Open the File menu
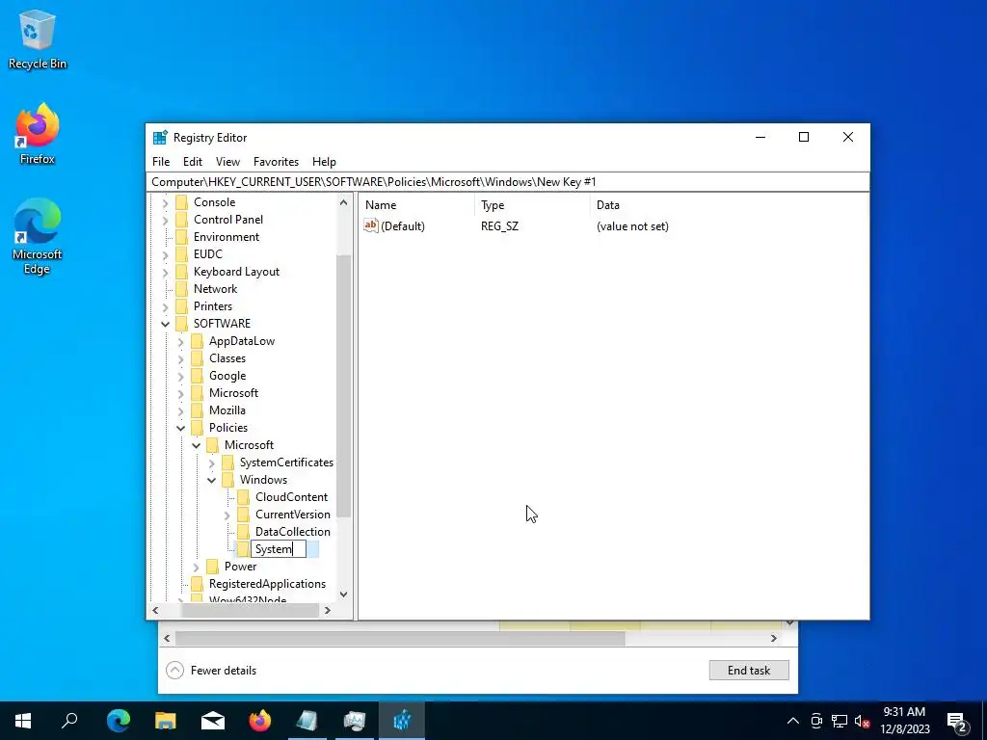This screenshot has height=740, width=987. pos(161,162)
